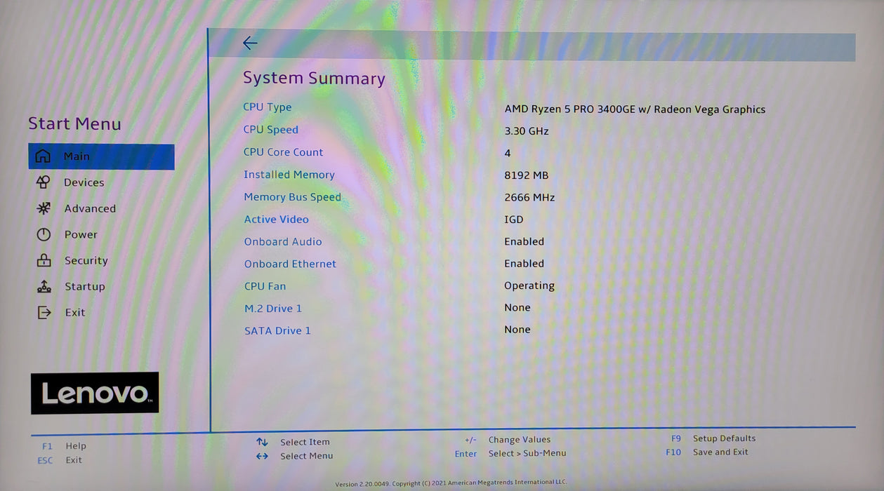Screen dimensions: 884x491
Task: Click the +/- Change Values hint
Action: 508,440
